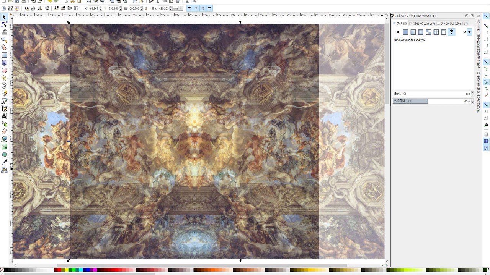The image size is (490, 275).
Task: Choose unset paint (question mark)
Action: coord(451,32)
